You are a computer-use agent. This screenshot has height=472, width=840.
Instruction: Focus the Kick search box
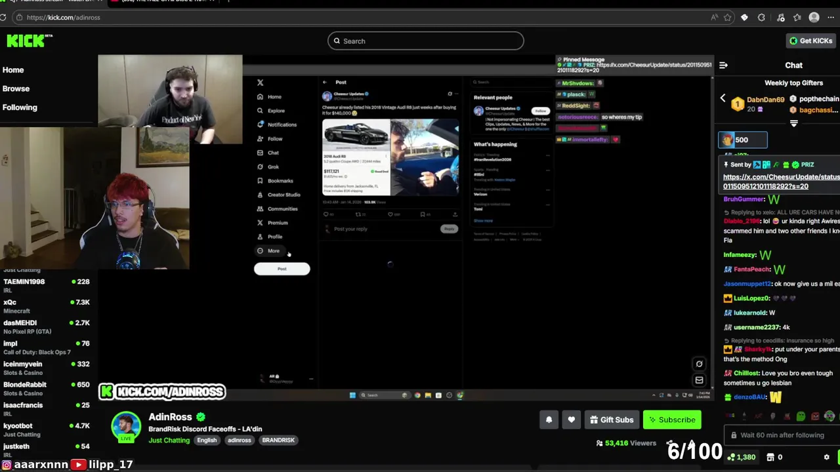point(426,41)
